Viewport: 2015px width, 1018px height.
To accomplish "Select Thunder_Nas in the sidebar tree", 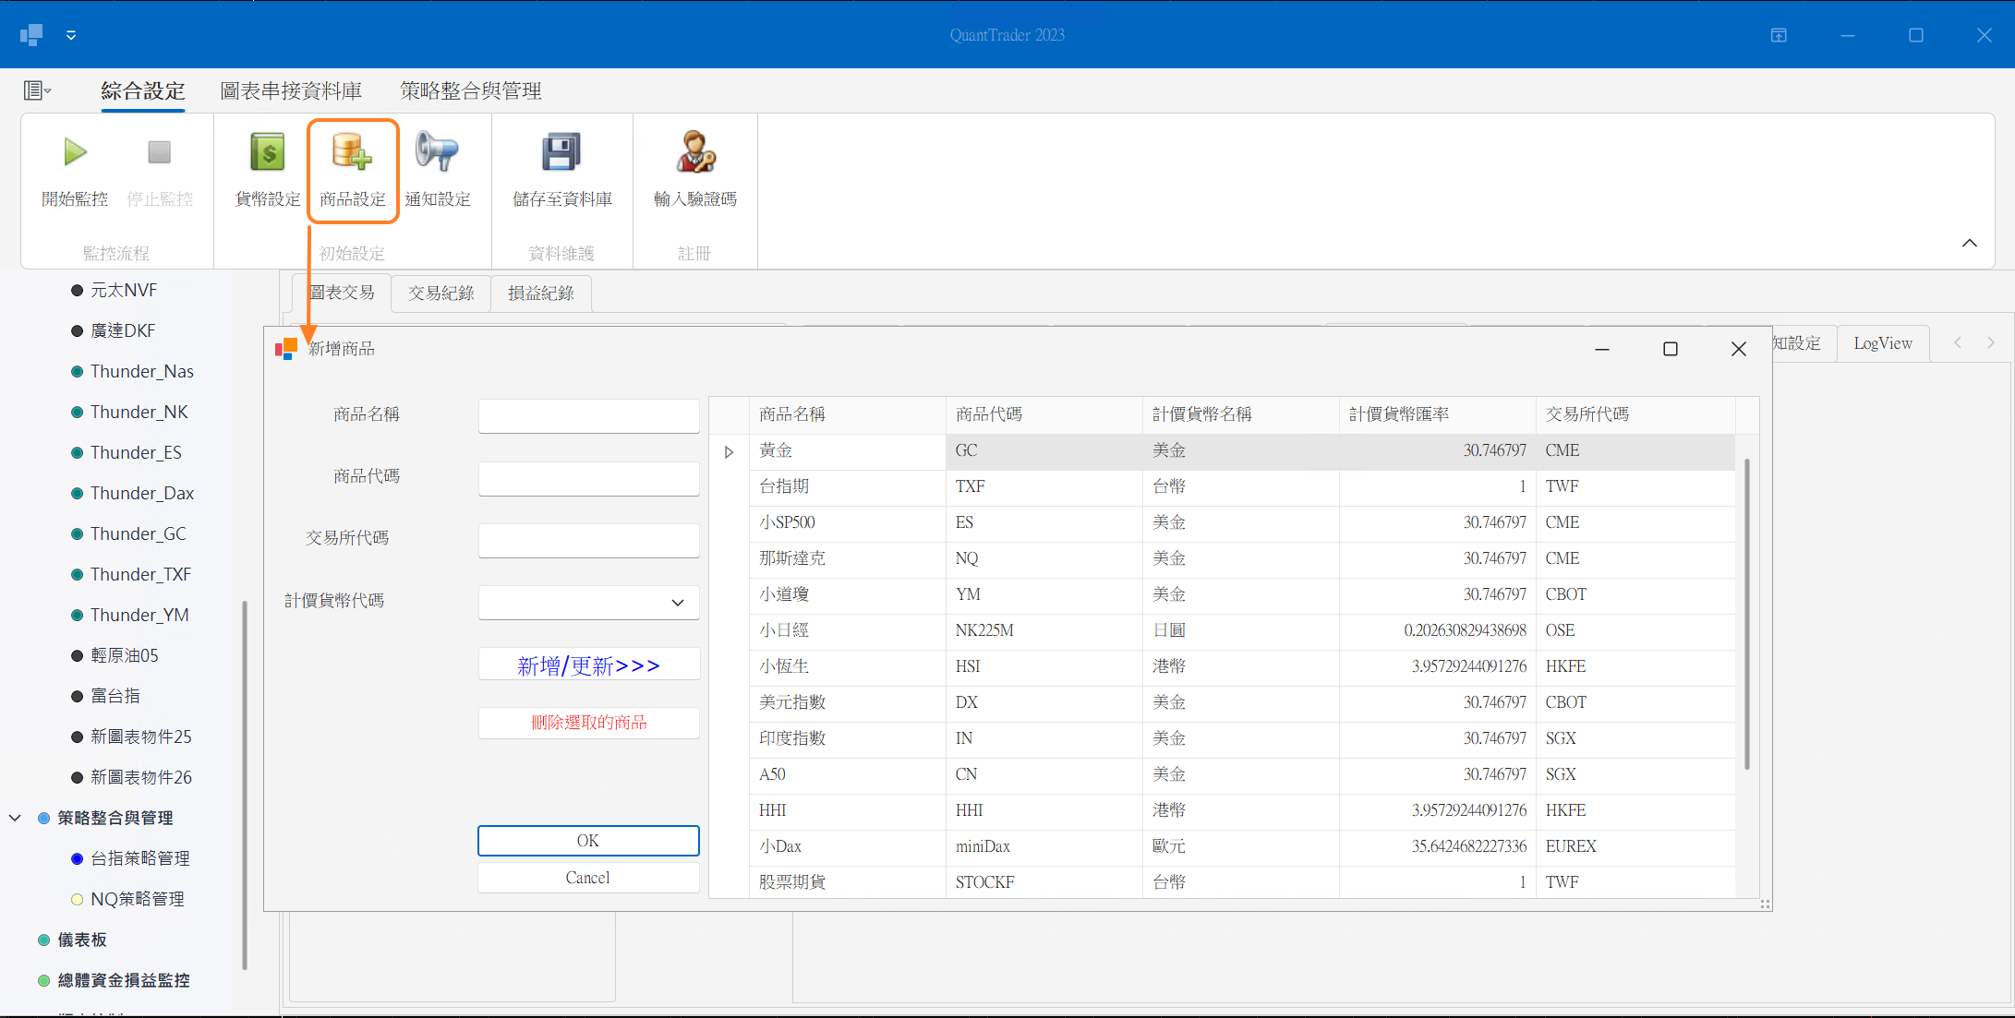I will pos(141,371).
